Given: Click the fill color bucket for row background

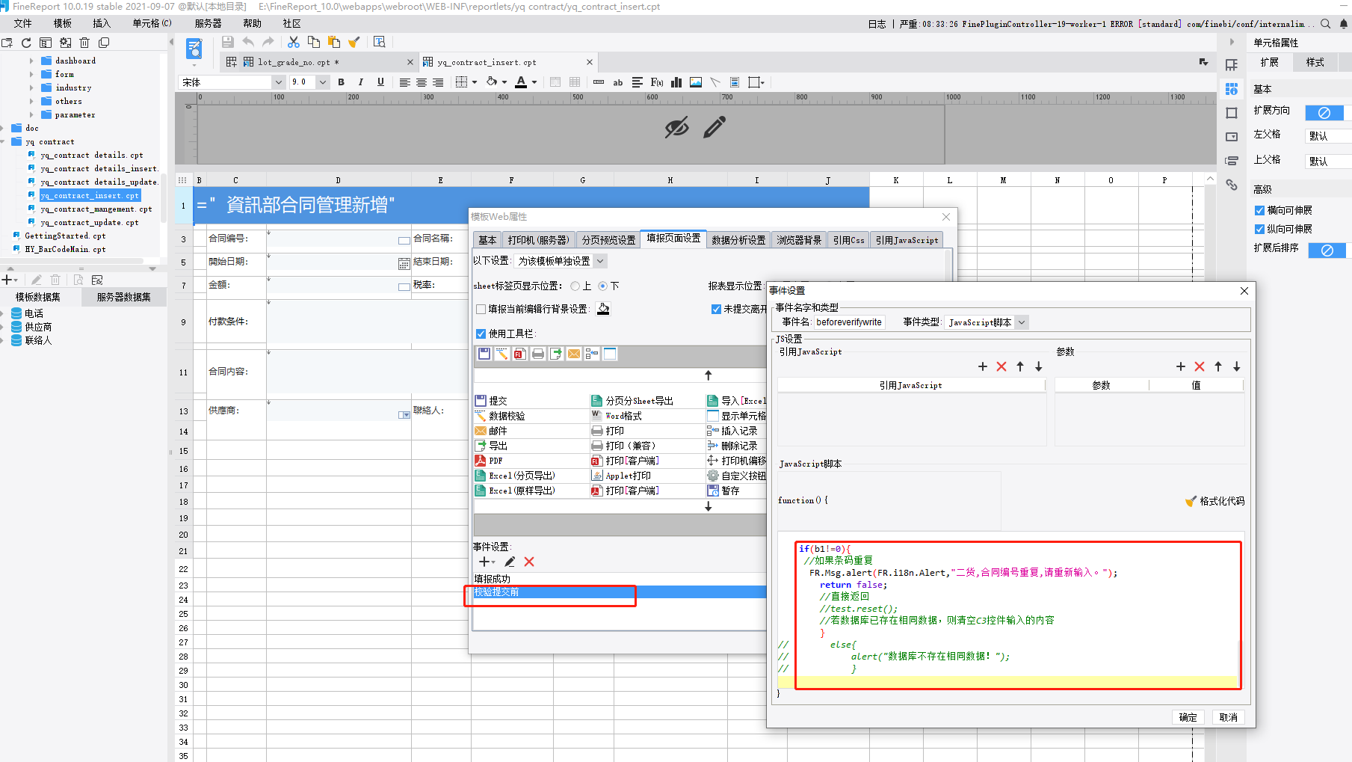Looking at the screenshot, I should pos(603,309).
